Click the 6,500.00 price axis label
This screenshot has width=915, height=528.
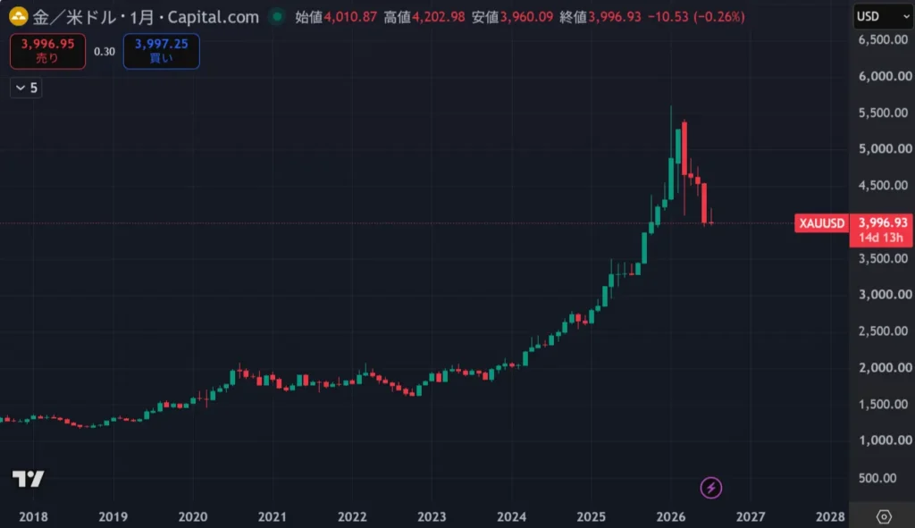883,39
